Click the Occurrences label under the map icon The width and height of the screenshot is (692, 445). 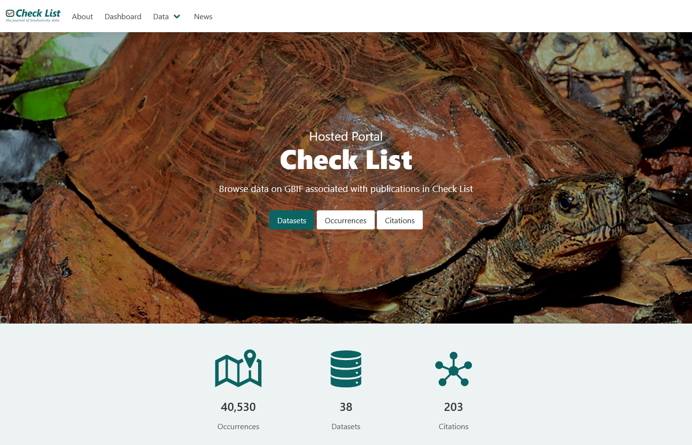238,426
